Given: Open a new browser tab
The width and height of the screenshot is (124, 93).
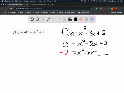Looking at the screenshot, I should point(52,5).
